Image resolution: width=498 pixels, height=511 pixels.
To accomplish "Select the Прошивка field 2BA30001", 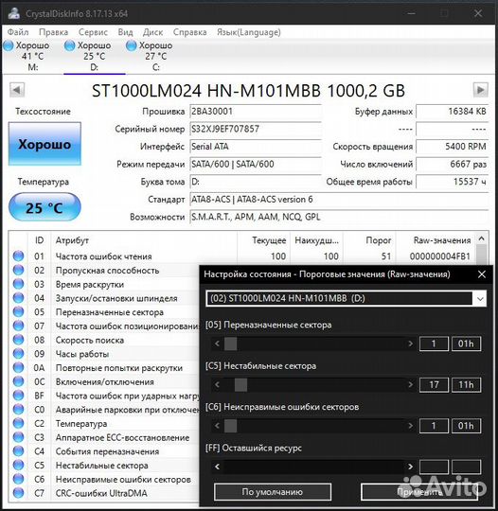I will click(256, 112).
